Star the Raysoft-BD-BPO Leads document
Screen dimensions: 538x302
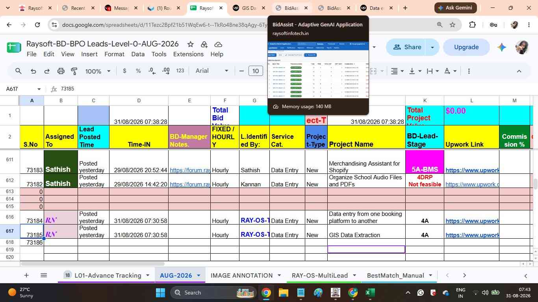click(x=190, y=44)
